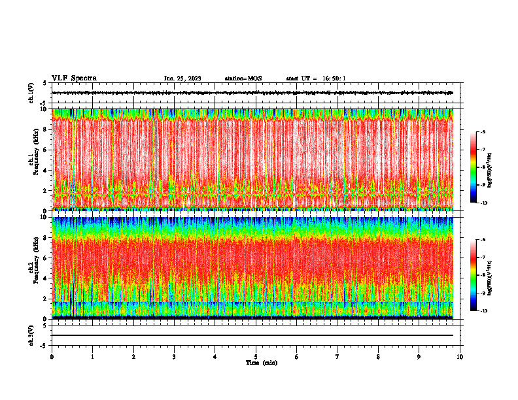Image resolution: width=518 pixels, height=400 pixels.
Task: Click the ch.1 colorbar "log(PSD)(V²/Hz)" label
Action: coord(490,171)
